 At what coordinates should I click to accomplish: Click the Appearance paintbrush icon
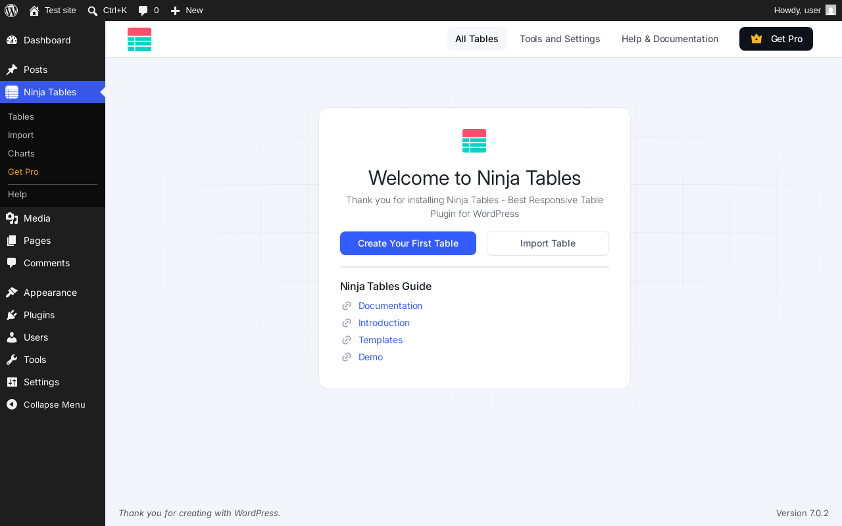[x=12, y=293]
